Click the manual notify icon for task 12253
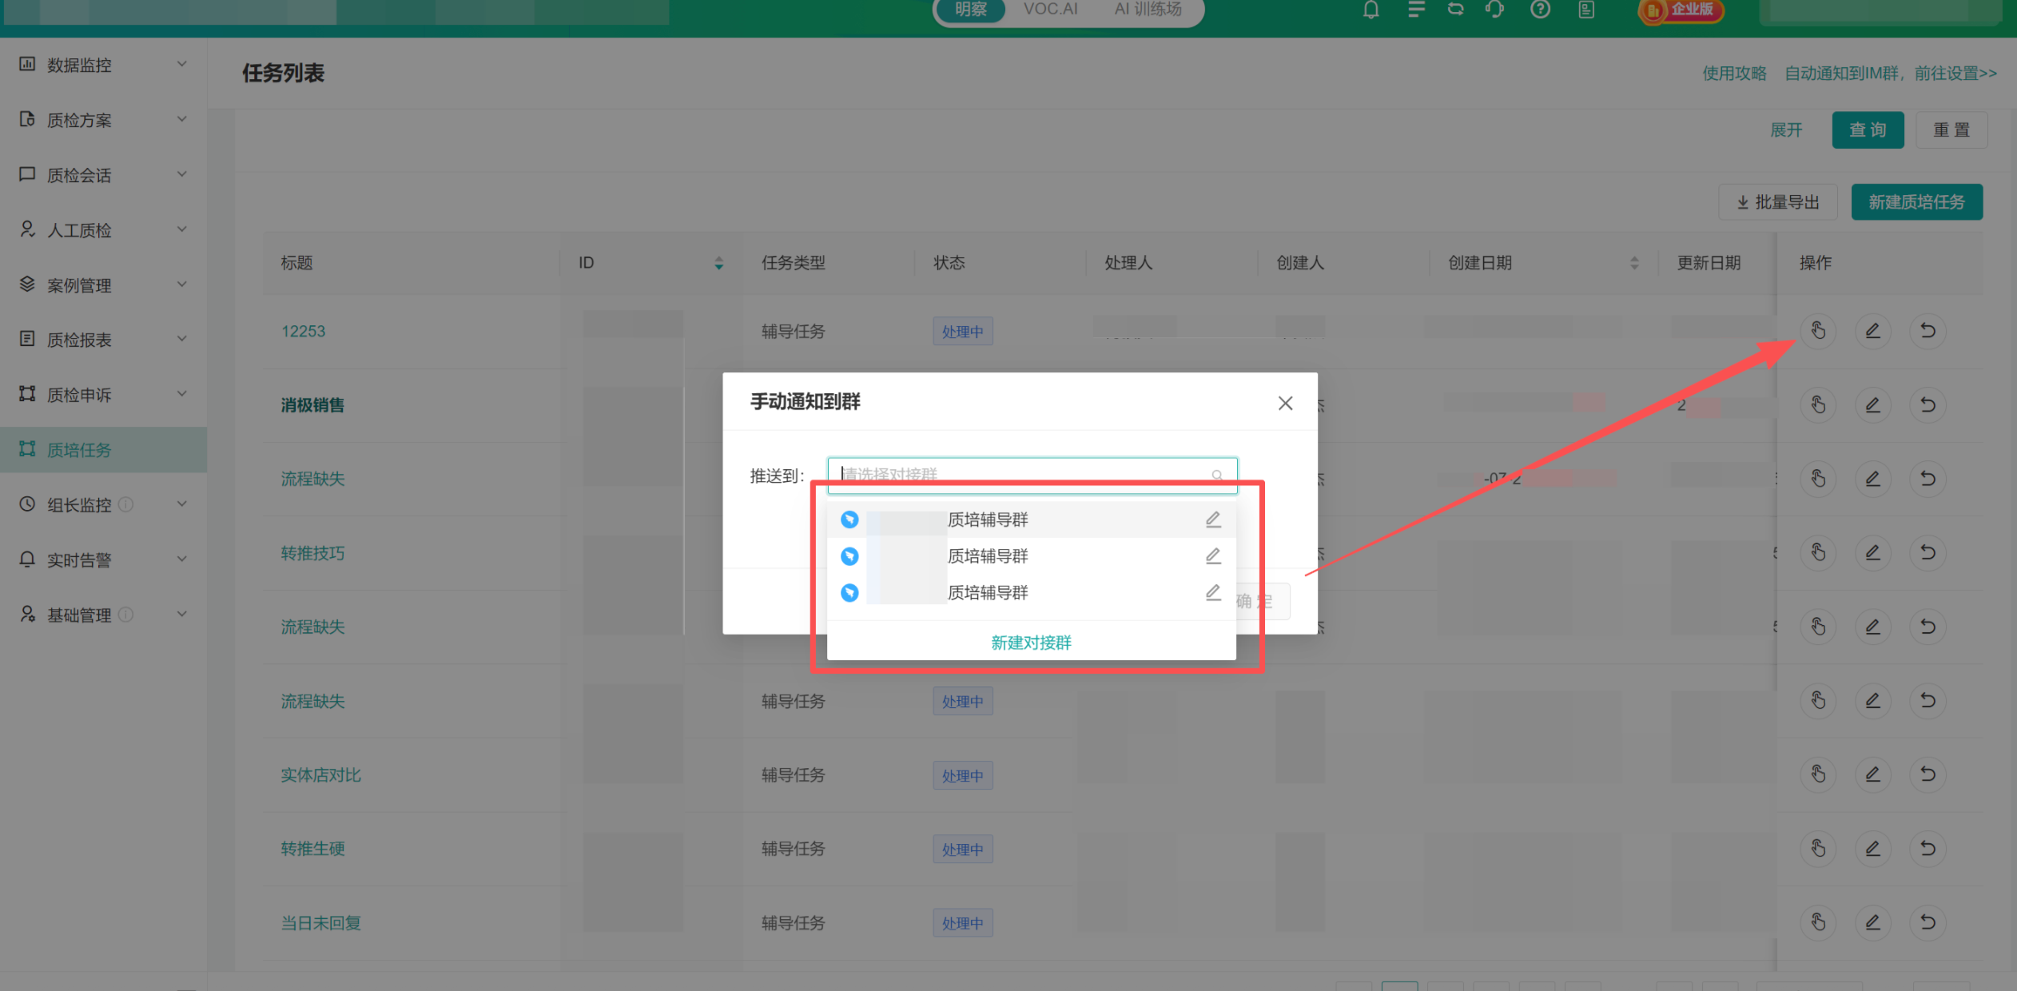Screen dimensions: 2017x991 coord(1818,330)
